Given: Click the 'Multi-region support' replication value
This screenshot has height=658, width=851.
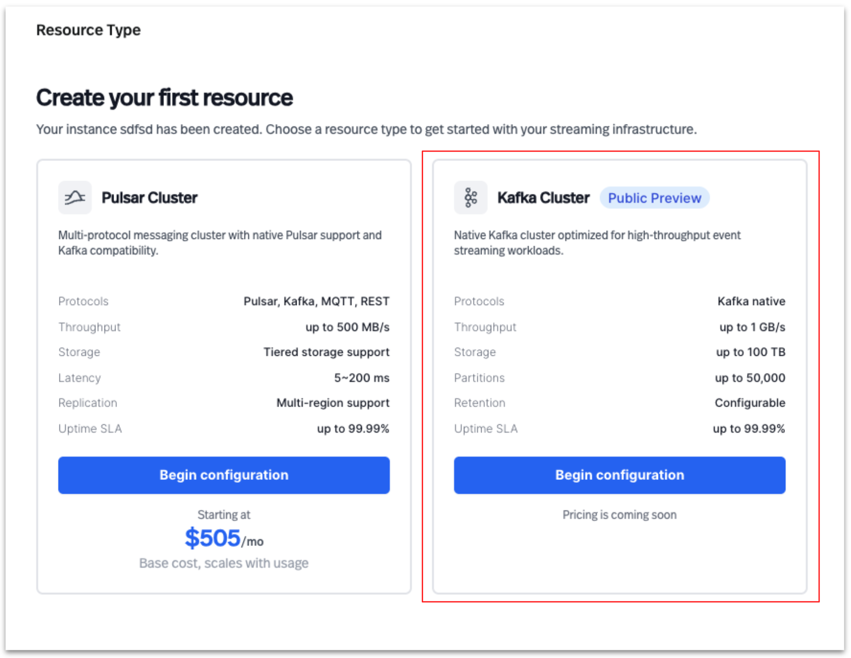Looking at the screenshot, I should coord(333,403).
